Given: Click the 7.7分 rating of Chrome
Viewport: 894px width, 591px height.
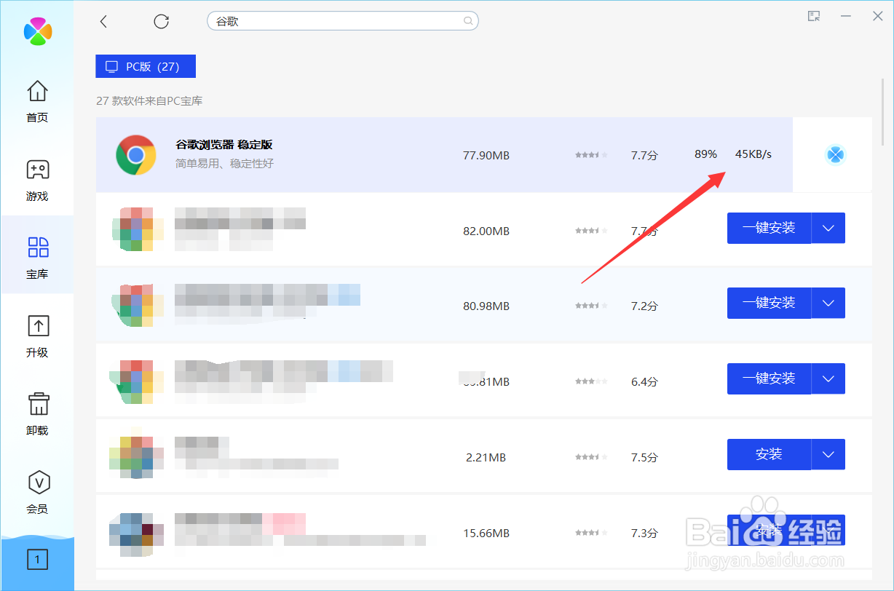Looking at the screenshot, I should (x=644, y=155).
